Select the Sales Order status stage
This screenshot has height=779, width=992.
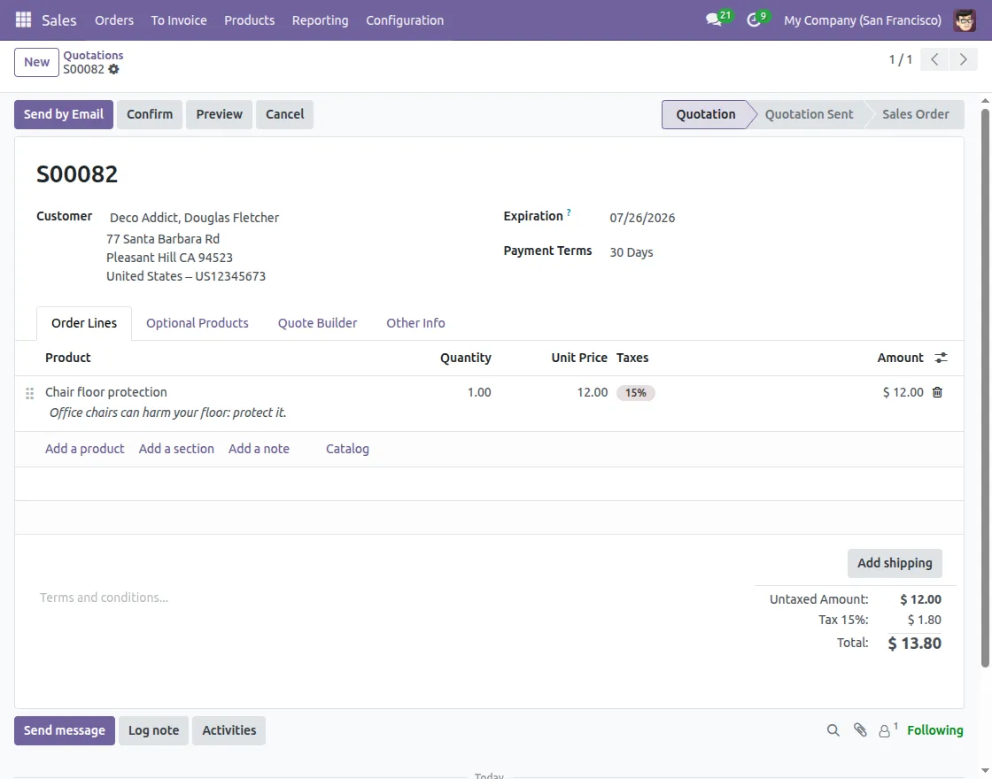point(916,114)
